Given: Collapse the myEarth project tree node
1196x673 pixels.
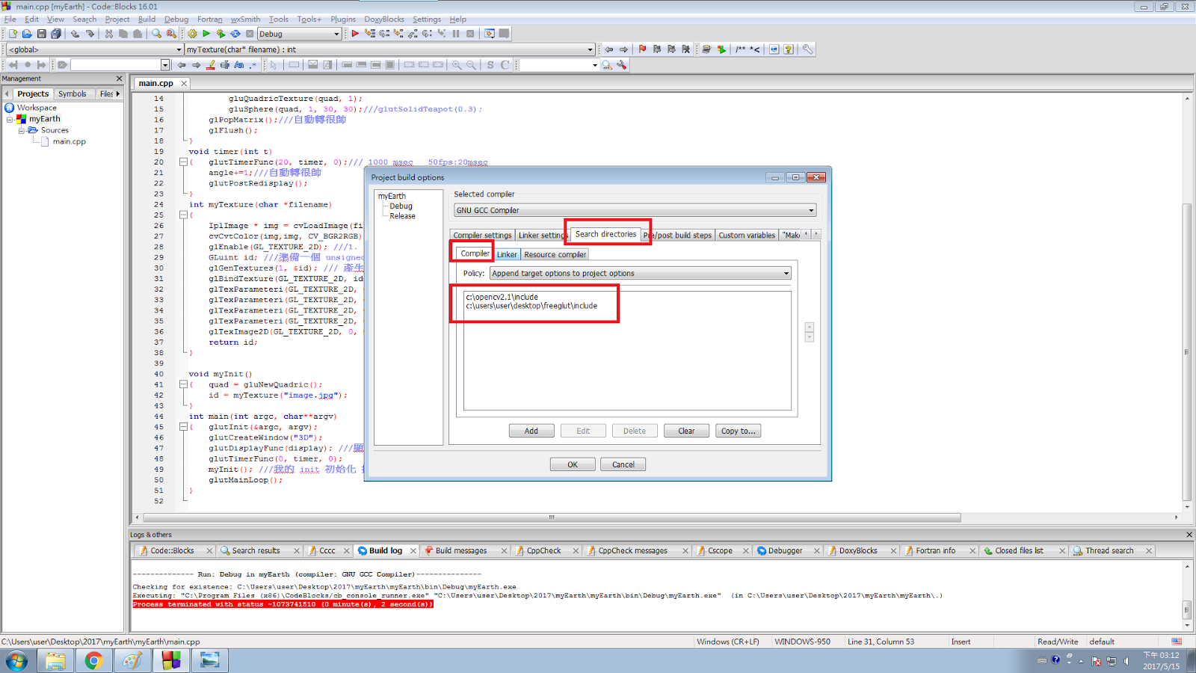Looking at the screenshot, I should point(10,119).
